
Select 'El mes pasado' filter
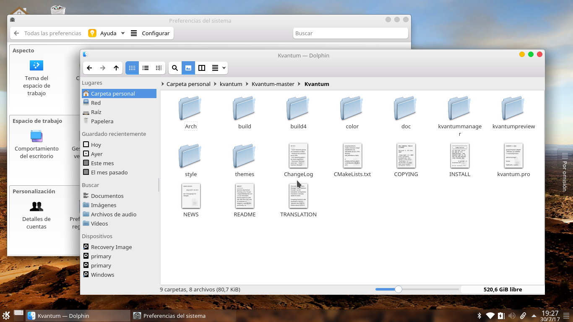pyautogui.click(x=119, y=172)
